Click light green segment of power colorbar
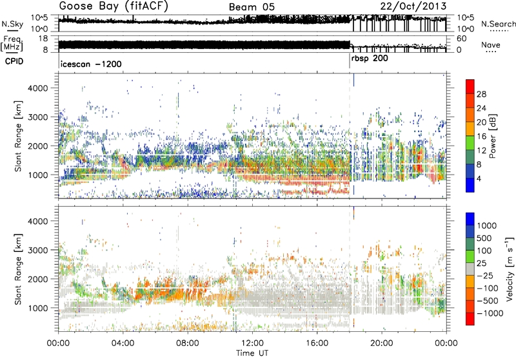The image size is (516, 357). click(470, 143)
